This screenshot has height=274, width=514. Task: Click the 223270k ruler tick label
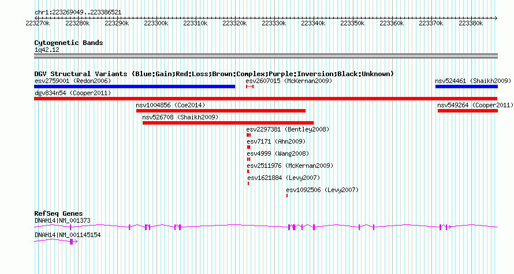[38, 23]
